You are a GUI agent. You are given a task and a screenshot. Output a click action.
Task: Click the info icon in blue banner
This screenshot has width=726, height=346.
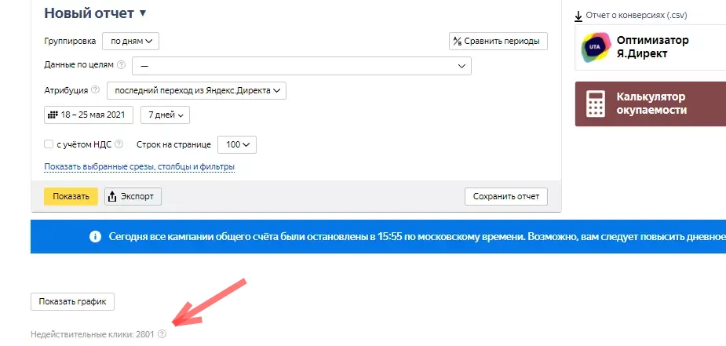pos(96,237)
